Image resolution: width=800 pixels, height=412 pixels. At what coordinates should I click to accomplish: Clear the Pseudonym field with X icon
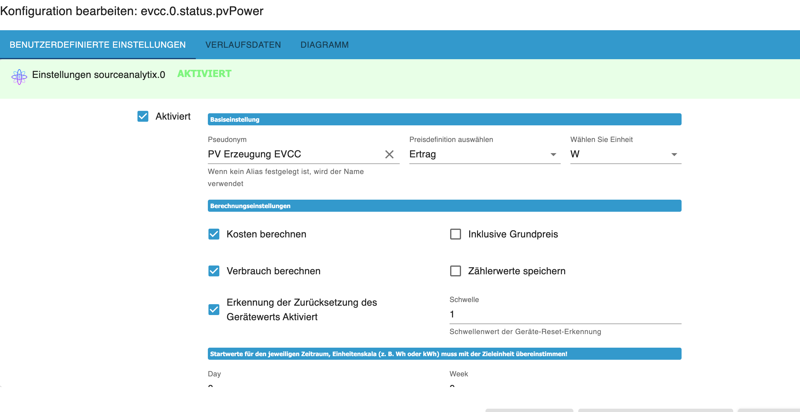[389, 154]
